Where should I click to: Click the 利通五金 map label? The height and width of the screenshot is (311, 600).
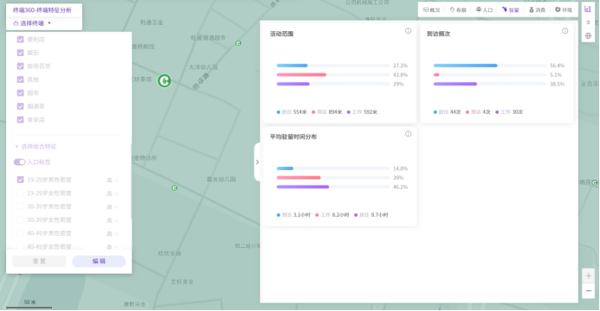[152, 22]
